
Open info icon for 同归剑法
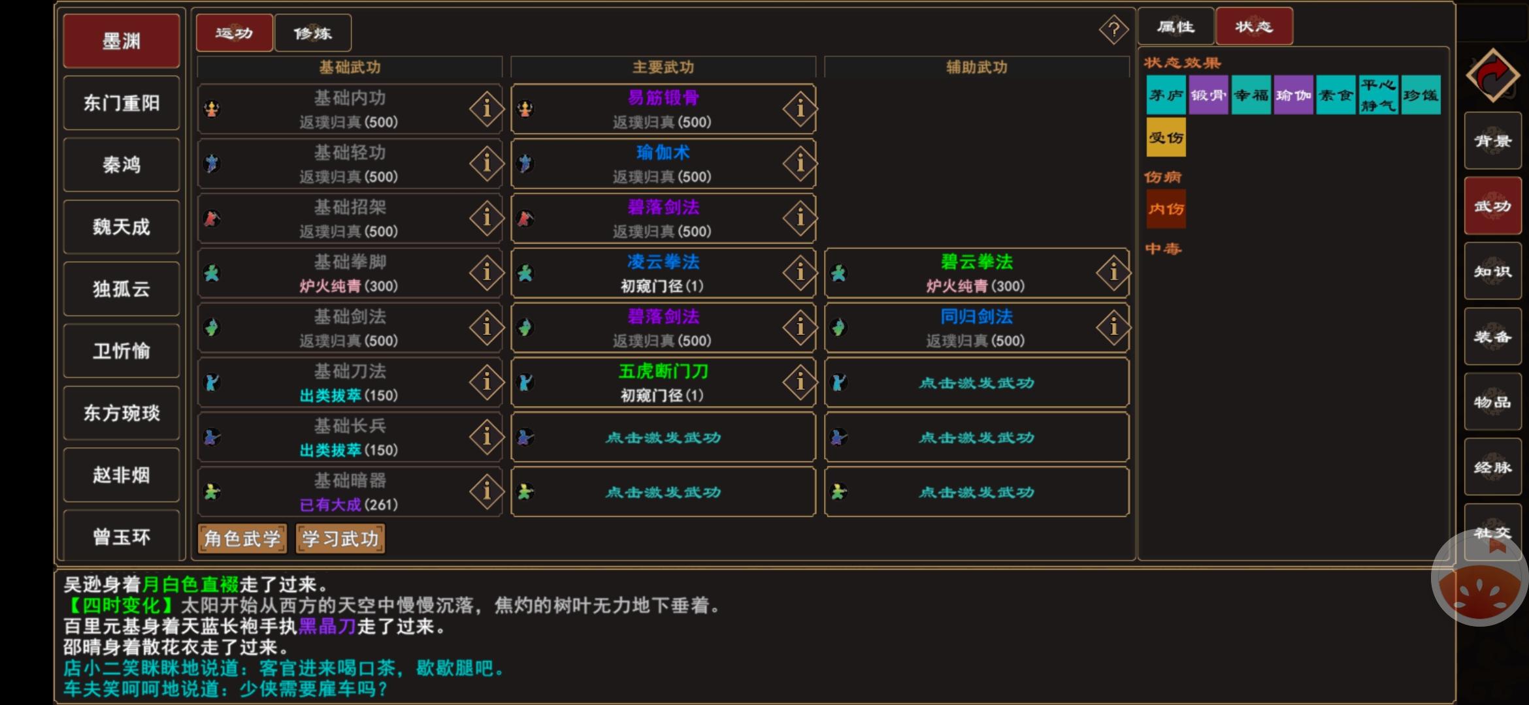[x=1113, y=327]
